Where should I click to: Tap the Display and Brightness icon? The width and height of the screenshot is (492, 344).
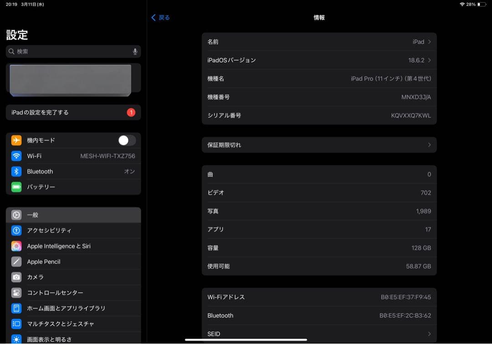click(16, 339)
